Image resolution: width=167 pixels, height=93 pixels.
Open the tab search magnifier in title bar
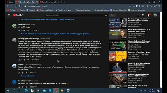[145, 2]
